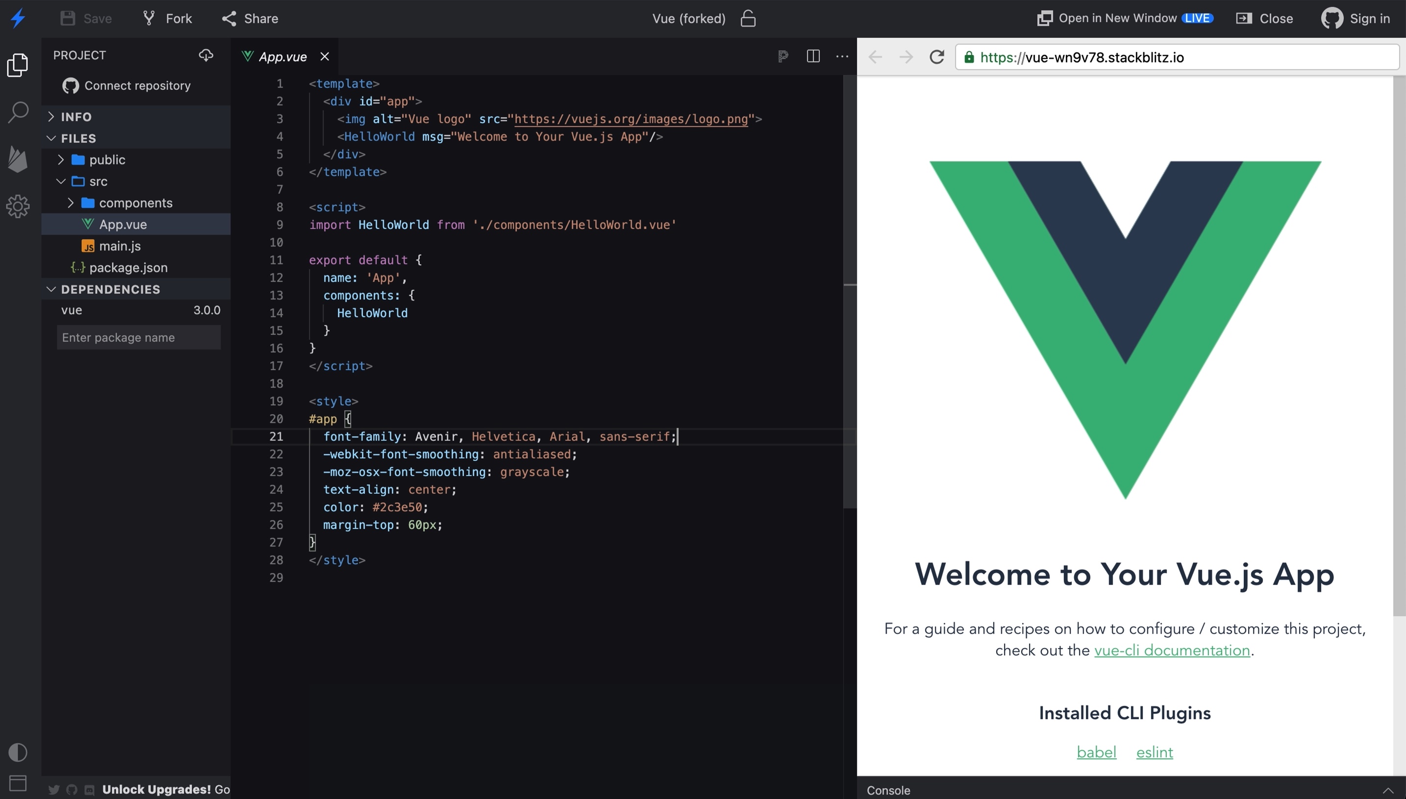The height and width of the screenshot is (799, 1406).
Task: Click the Prettier format icon in editor toolbar
Action: (783, 56)
